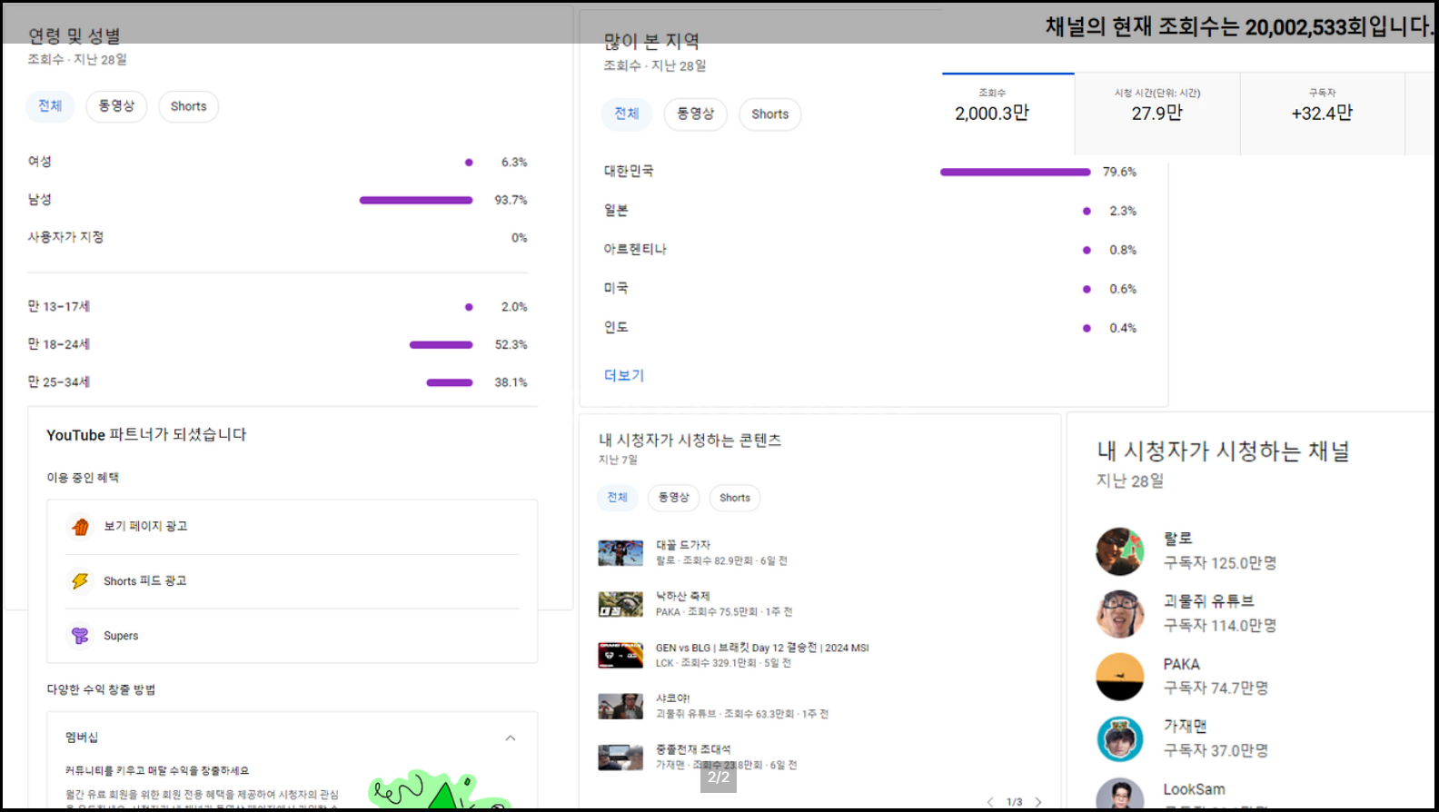Open the 대꿀 드가자 video thumbnail

pos(620,553)
